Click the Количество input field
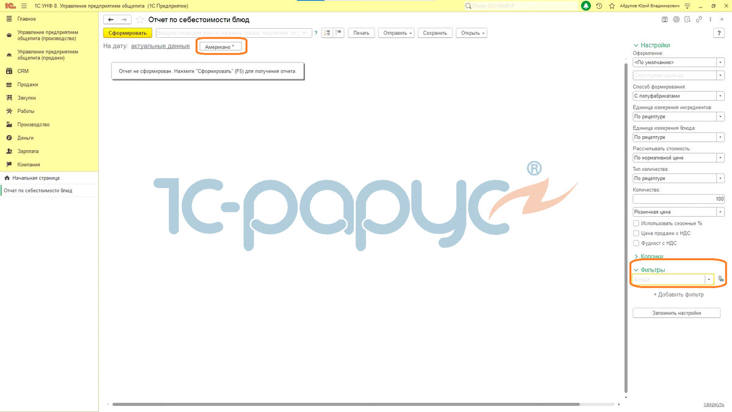Viewport: 732px width, 412px height. pos(679,199)
